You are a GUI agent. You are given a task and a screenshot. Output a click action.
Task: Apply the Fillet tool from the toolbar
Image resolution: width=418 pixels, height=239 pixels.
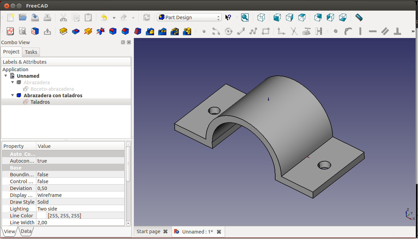pos(113,32)
